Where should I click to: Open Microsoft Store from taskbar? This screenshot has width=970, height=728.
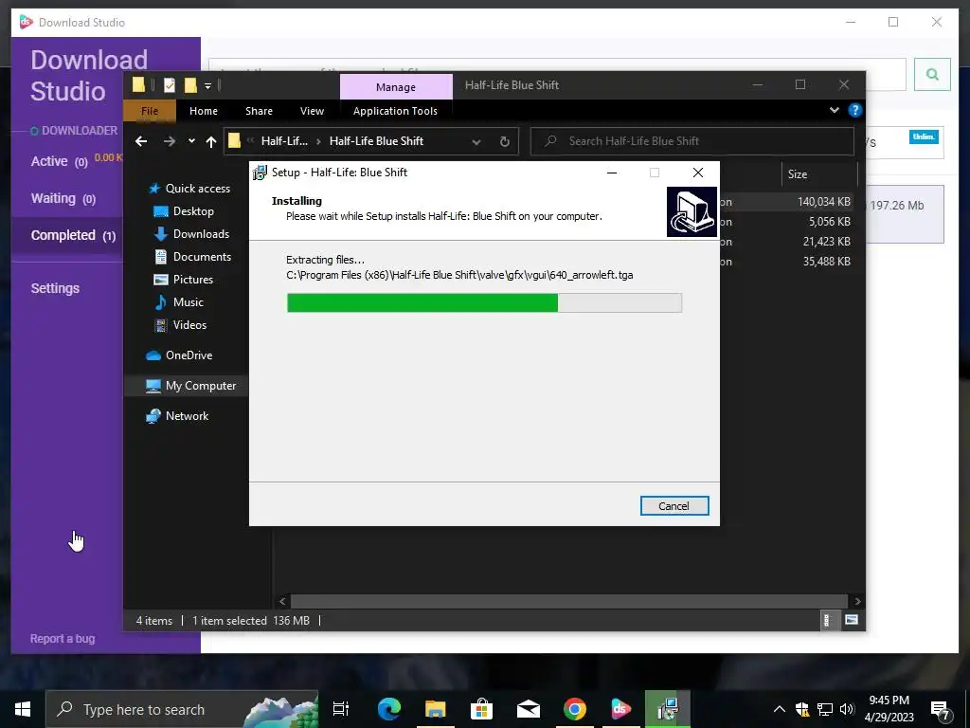[481, 709]
